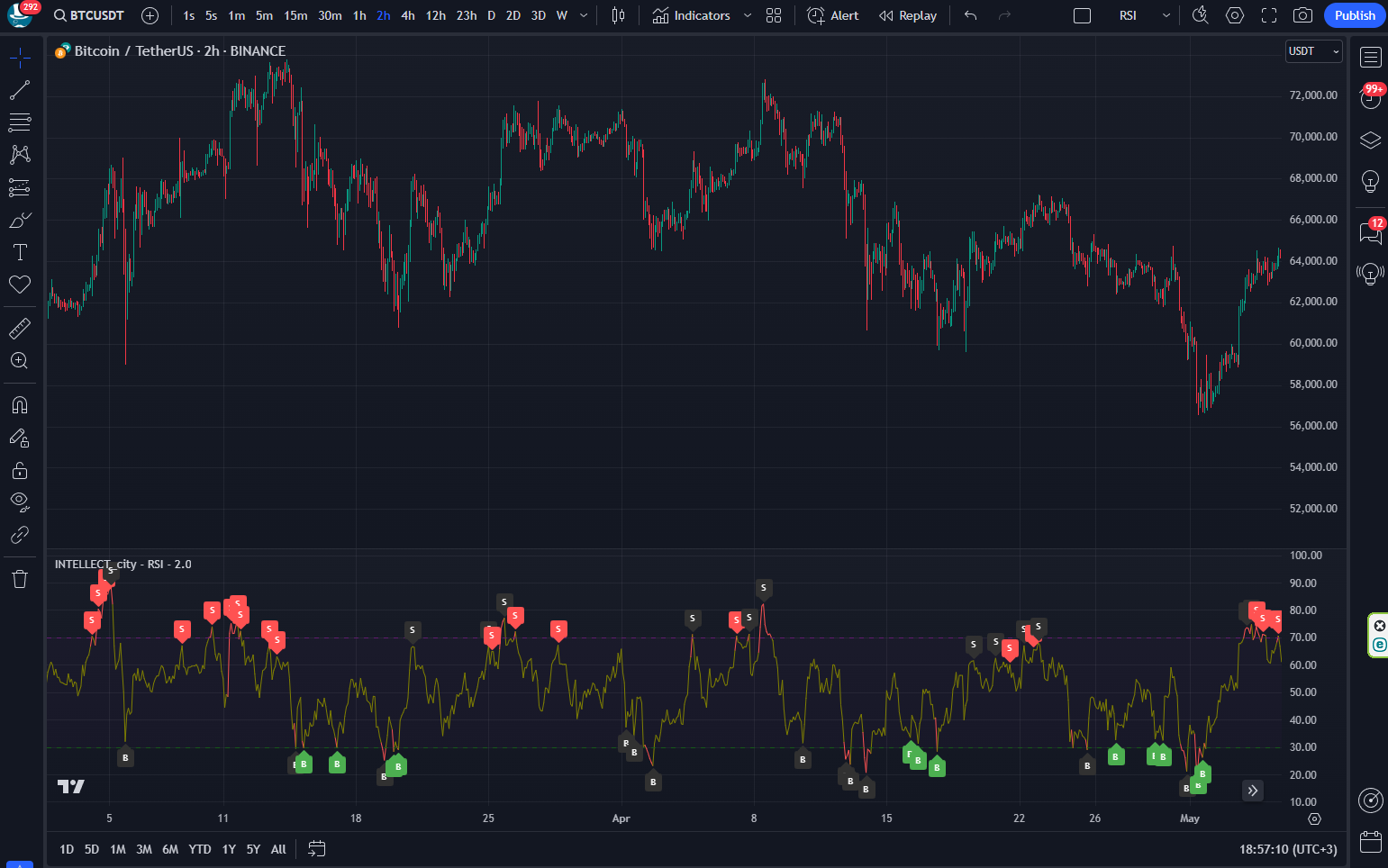Viewport: 1388px width, 868px height.
Task: Expand the time interval list chevron
Action: click(x=584, y=15)
